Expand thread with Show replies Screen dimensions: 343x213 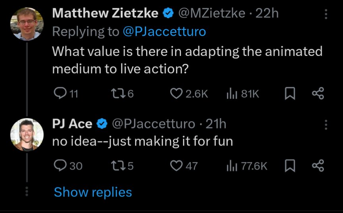click(92, 192)
